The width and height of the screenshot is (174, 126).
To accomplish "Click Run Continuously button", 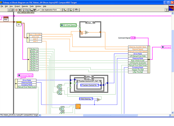I will (12, 10).
